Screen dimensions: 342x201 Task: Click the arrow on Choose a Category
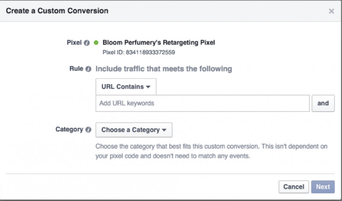164,130
